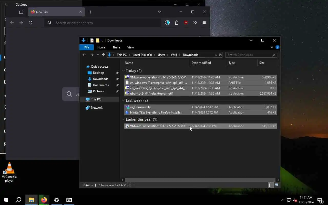Open the File menu in Explorer
Viewport: 328px width, 205px height.
pyautogui.click(x=87, y=47)
